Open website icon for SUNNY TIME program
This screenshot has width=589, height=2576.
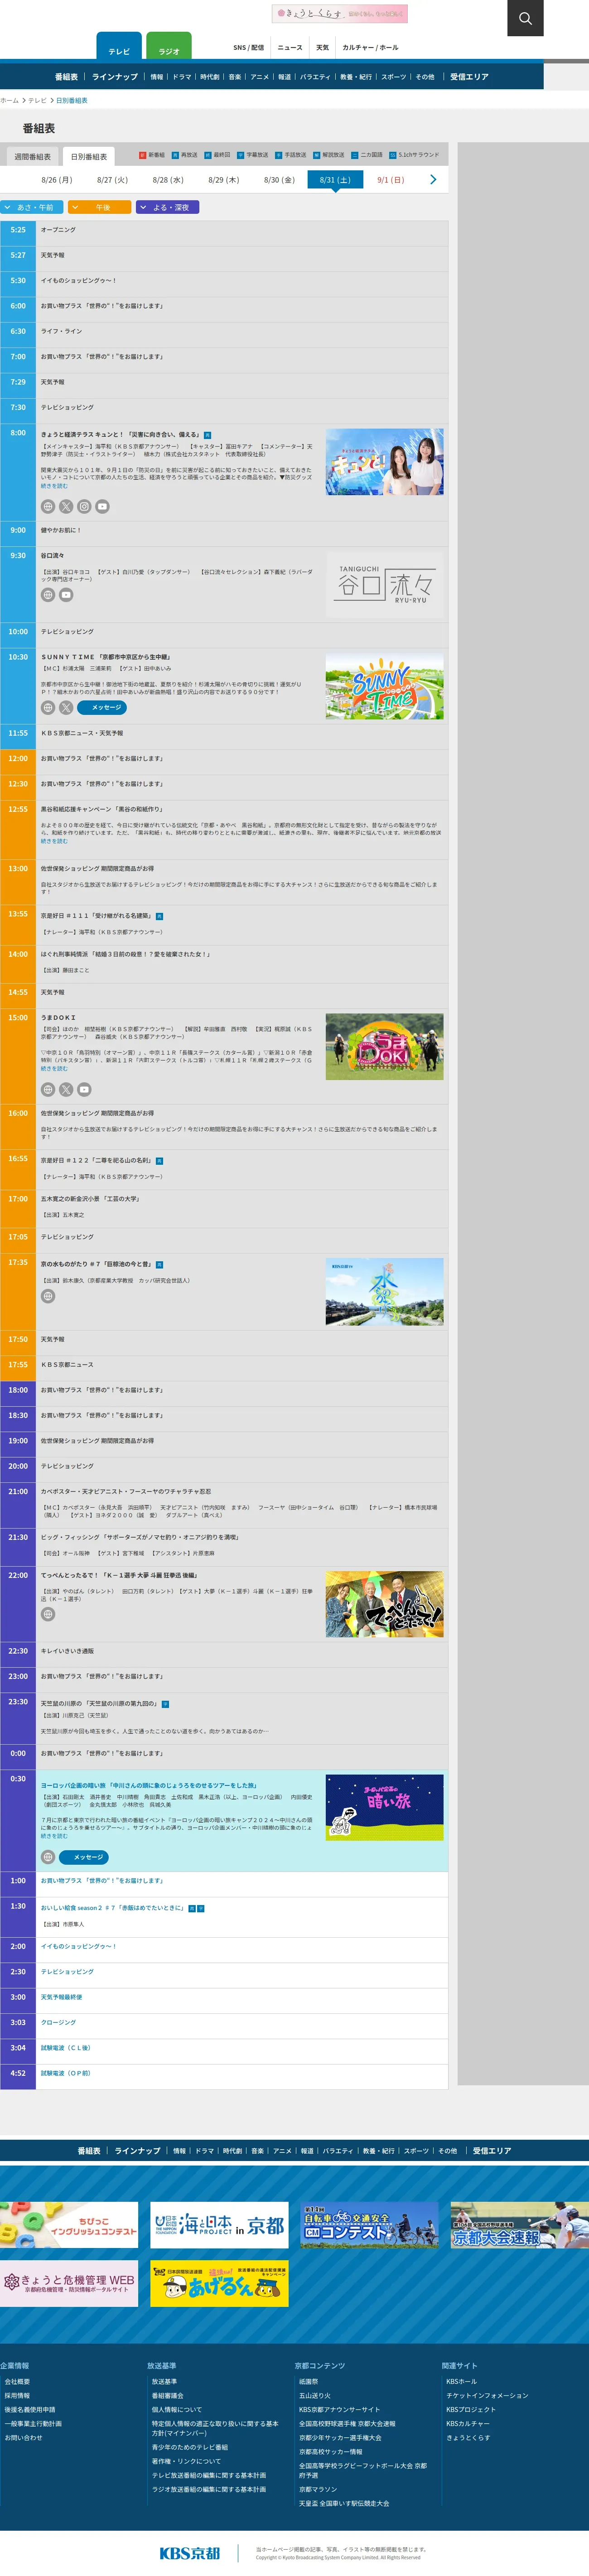(x=48, y=707)
